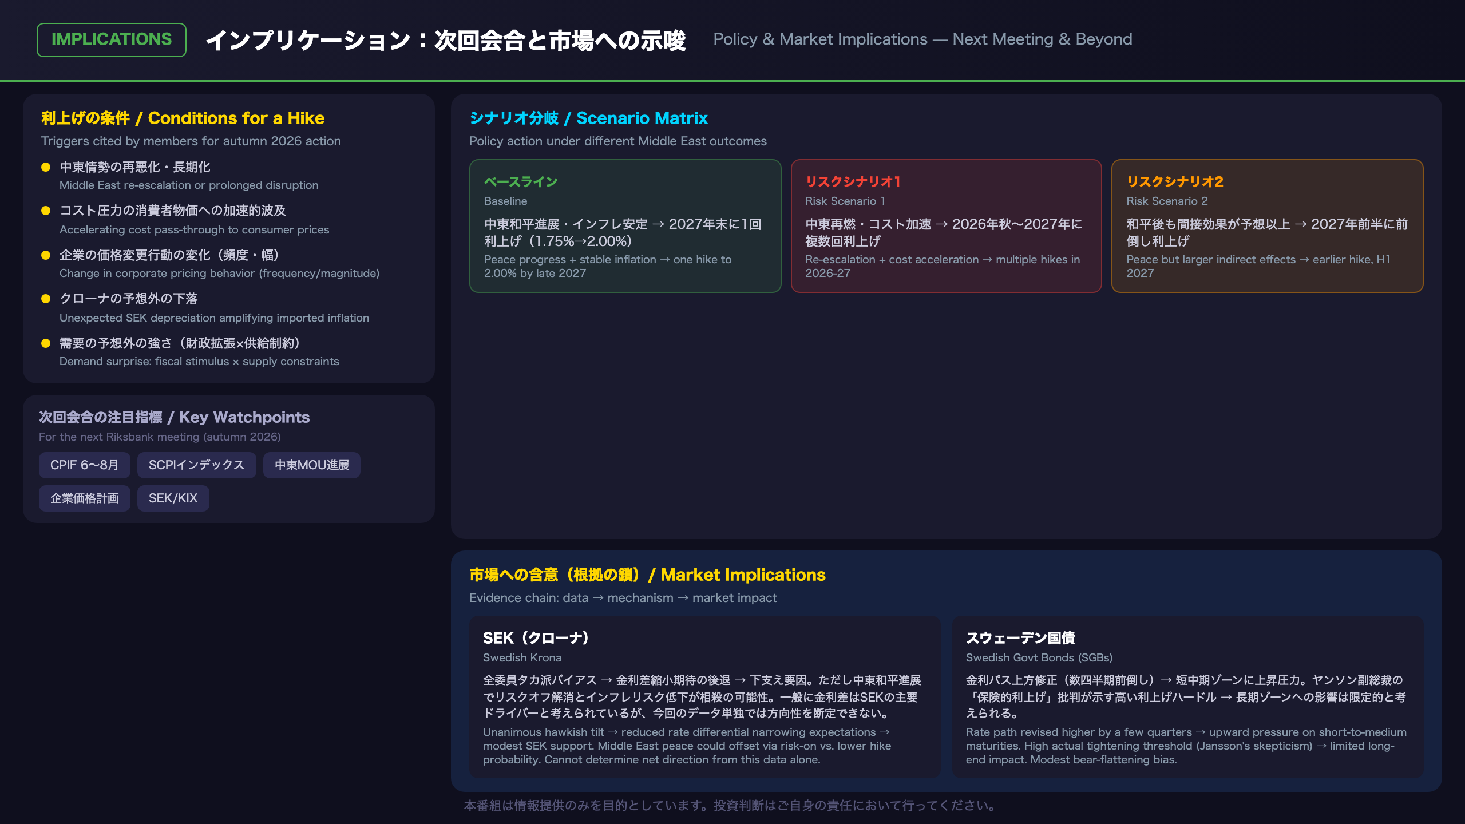
Task: Click 'Policy action under different Middle East outcomes'
Action: [x=618, y=141]
